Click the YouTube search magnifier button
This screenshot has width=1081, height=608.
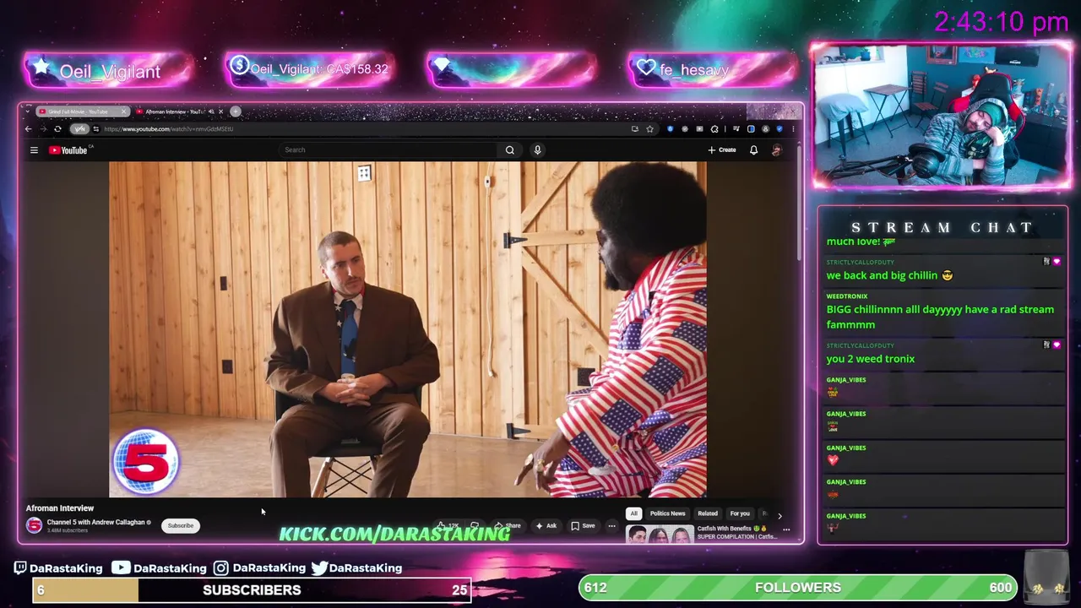(509, 149)
